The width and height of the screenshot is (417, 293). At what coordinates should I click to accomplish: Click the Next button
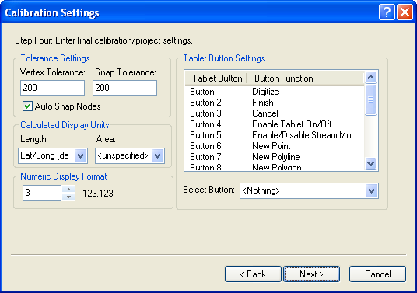click(311, 274)
